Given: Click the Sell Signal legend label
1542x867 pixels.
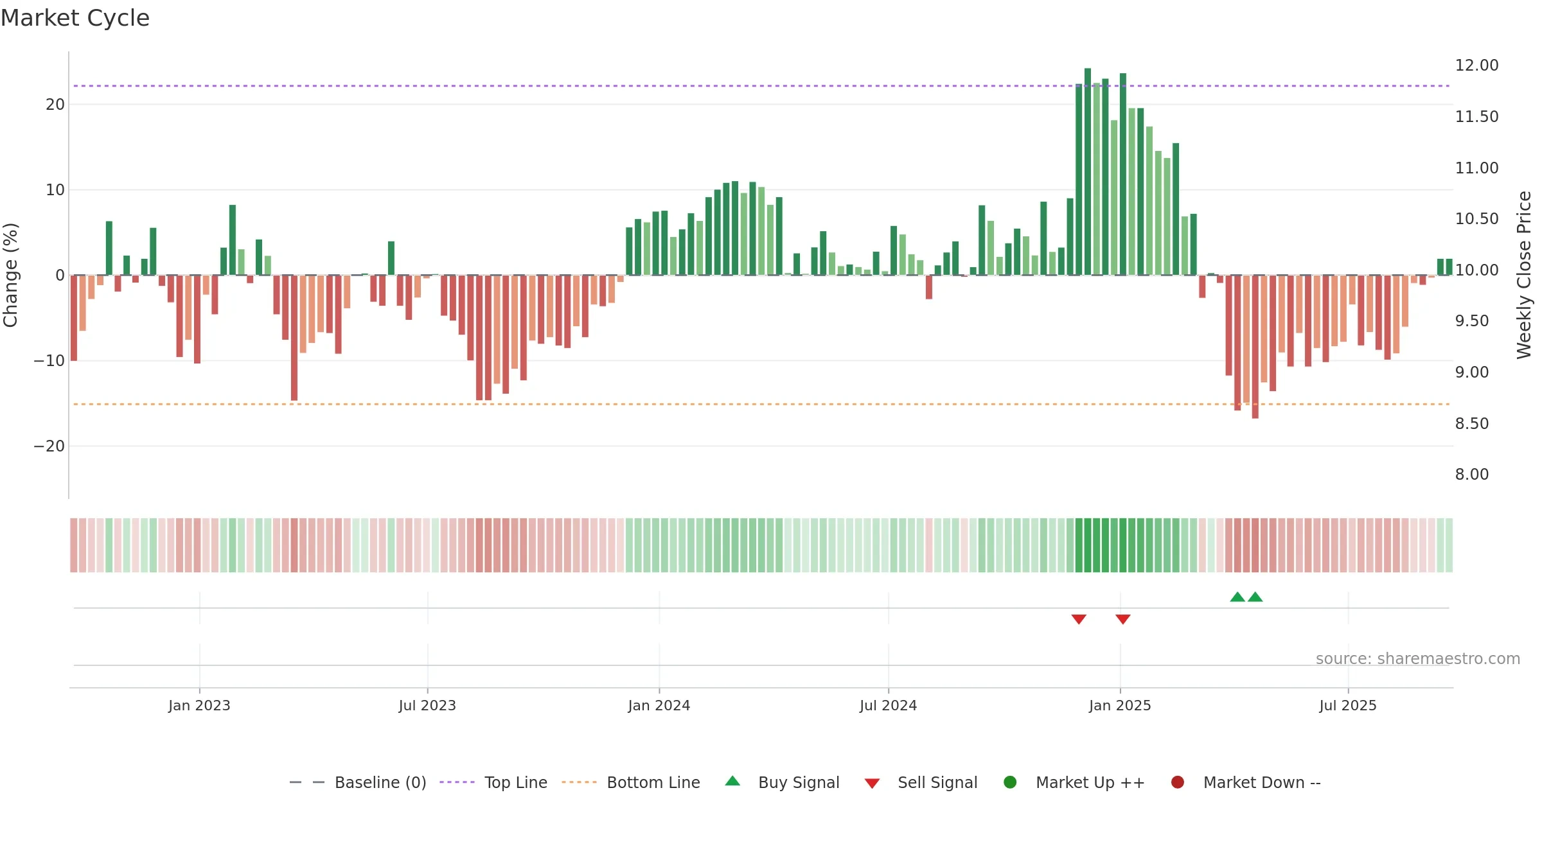Looking at the screenshot, I should (x=937, y=782).
